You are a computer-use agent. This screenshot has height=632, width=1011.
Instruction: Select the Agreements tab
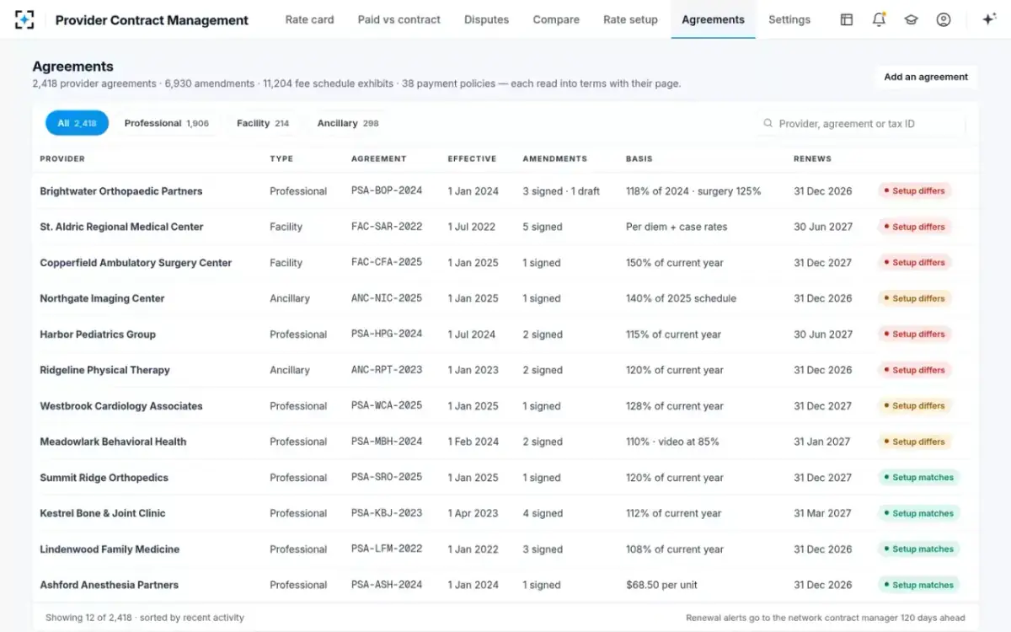(x=713, y=19)
